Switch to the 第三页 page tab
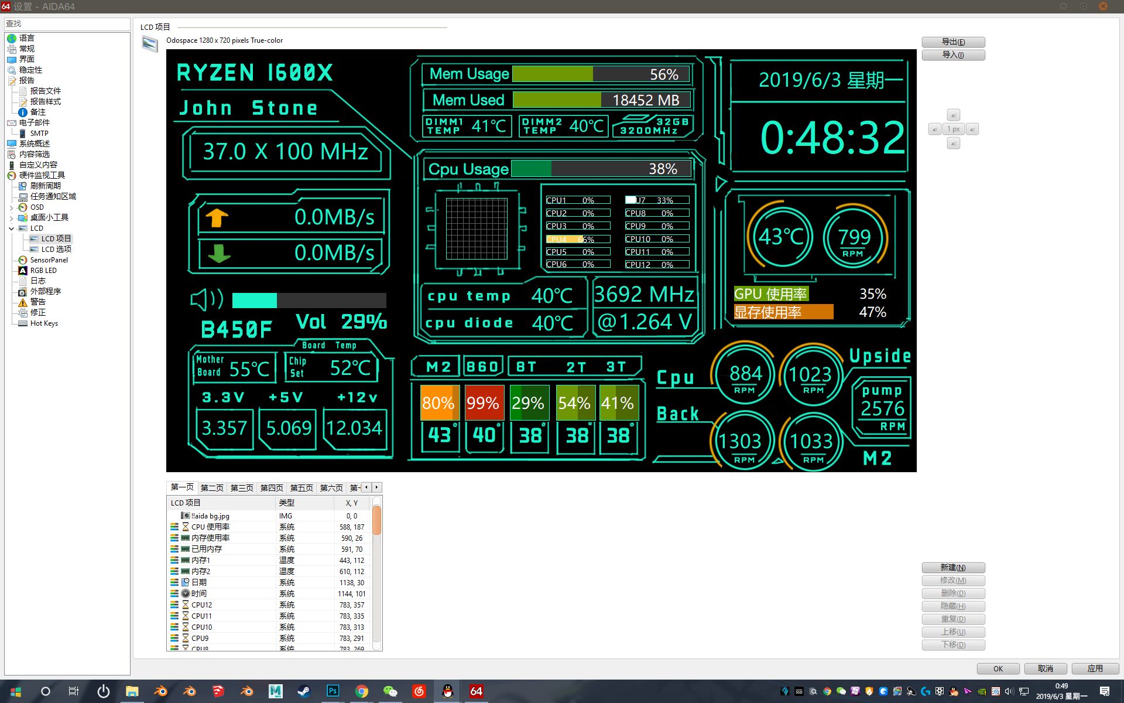The height and width of the screenshot is (703, 1124). tap(242, 487)
